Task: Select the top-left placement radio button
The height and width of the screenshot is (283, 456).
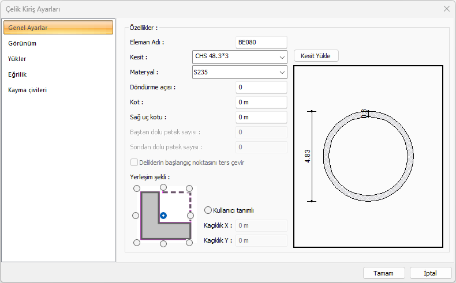Action: [136, 188]
